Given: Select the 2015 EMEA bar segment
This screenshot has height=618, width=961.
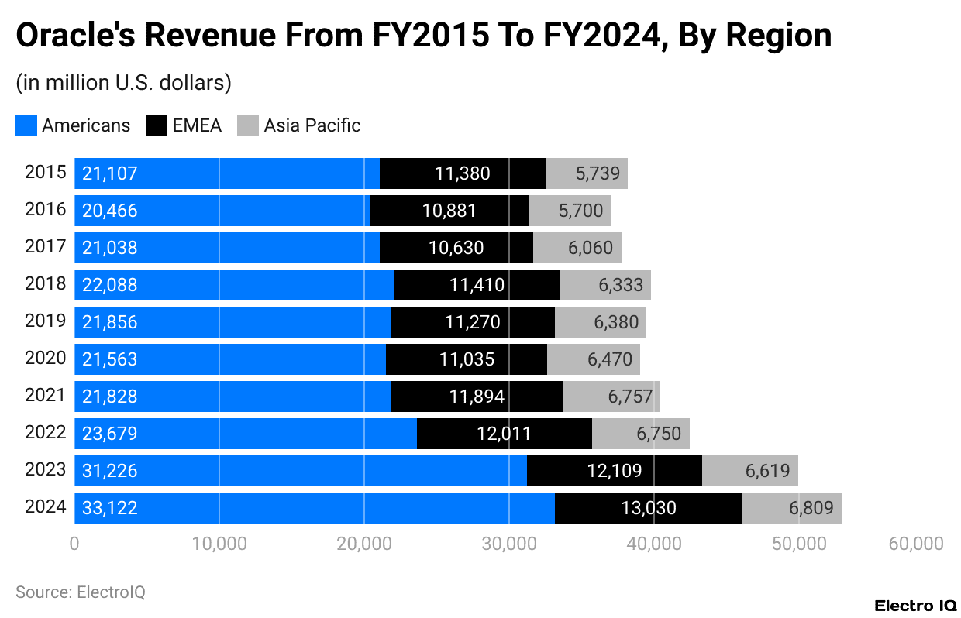Looking at the screenshot, I should (461, 173).
